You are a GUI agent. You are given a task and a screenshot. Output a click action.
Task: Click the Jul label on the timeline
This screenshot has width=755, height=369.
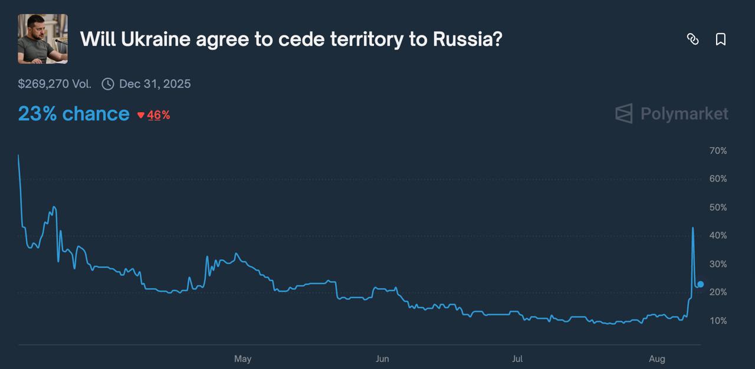tap(517, 358)
